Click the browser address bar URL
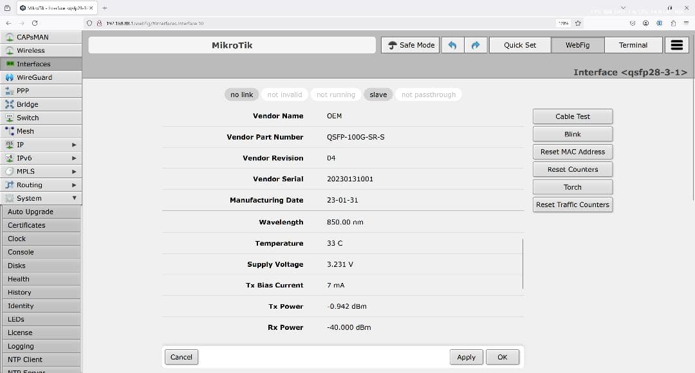The height and width of the screenshot is (373, 695). 154,23
